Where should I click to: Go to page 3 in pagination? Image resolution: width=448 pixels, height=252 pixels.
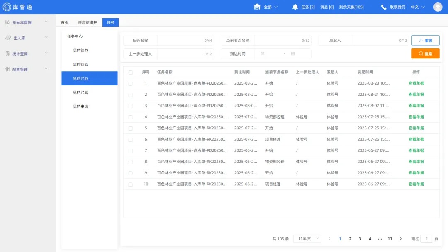tap(360, 239)
